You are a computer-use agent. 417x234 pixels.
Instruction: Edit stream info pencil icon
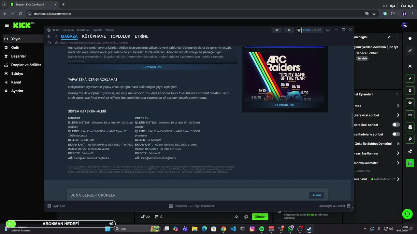click(x=389, y=37)
